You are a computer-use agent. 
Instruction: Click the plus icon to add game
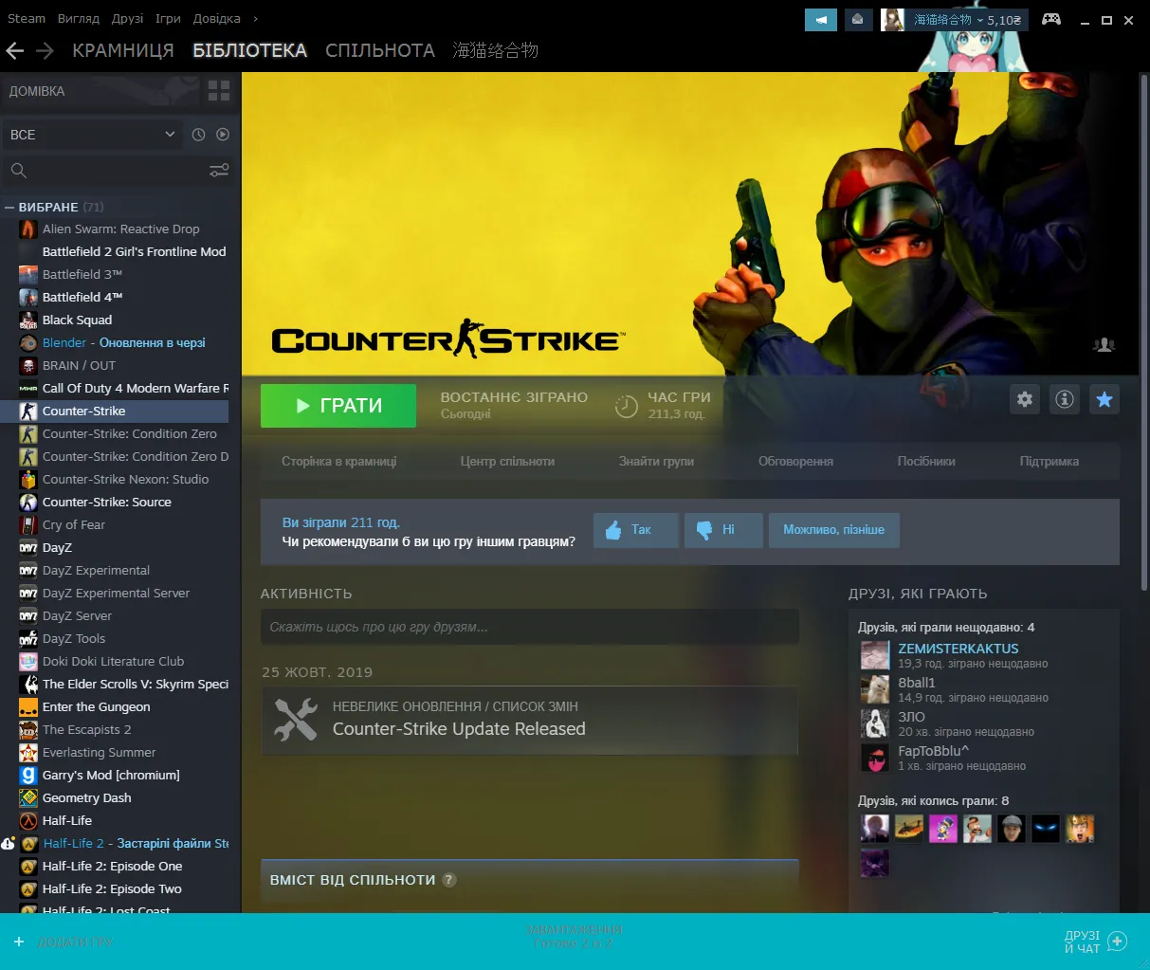click(18, 942)
